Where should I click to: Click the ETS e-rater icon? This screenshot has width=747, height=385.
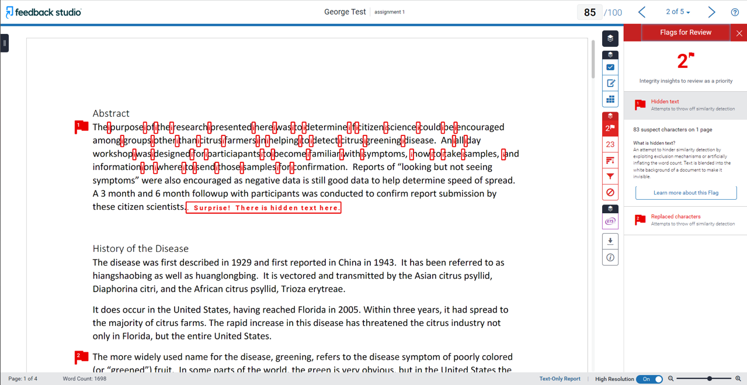click(610, 221)
